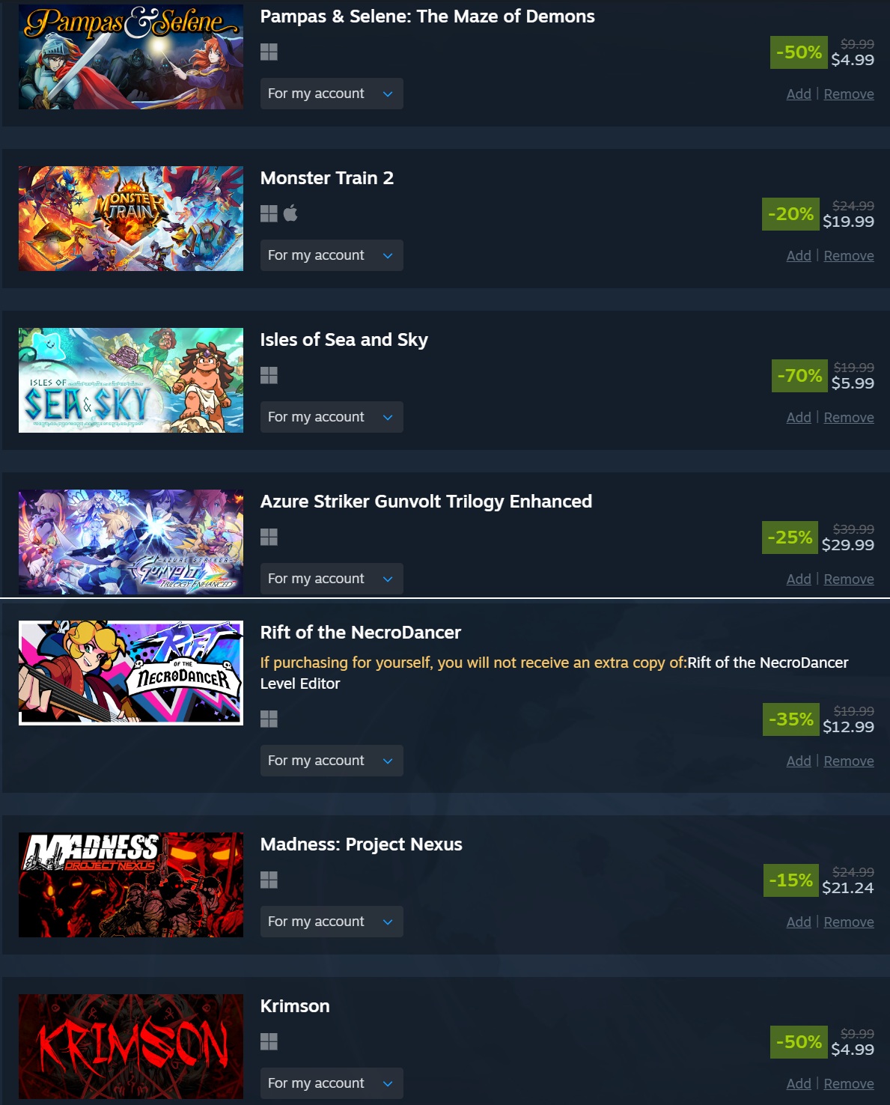Click the Windows icon under Azure Striker Gunvolt

[x=269, y=537]
